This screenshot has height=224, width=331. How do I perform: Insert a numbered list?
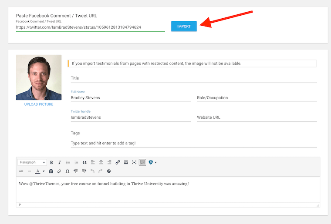[x=76, y=163]
